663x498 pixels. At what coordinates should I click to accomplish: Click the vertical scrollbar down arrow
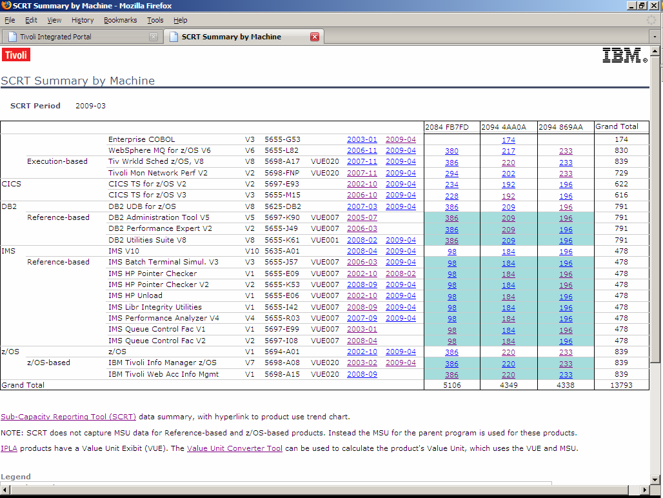pyautogui.click(x=655, y=480)
